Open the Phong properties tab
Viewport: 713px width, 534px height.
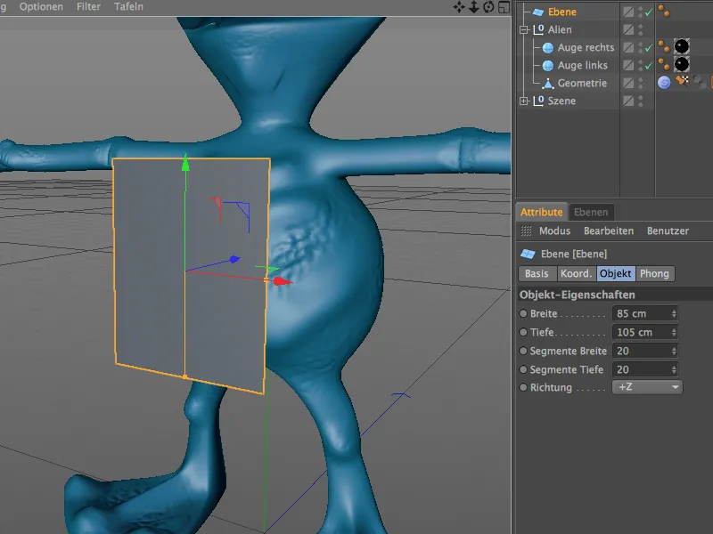point(655,273)
